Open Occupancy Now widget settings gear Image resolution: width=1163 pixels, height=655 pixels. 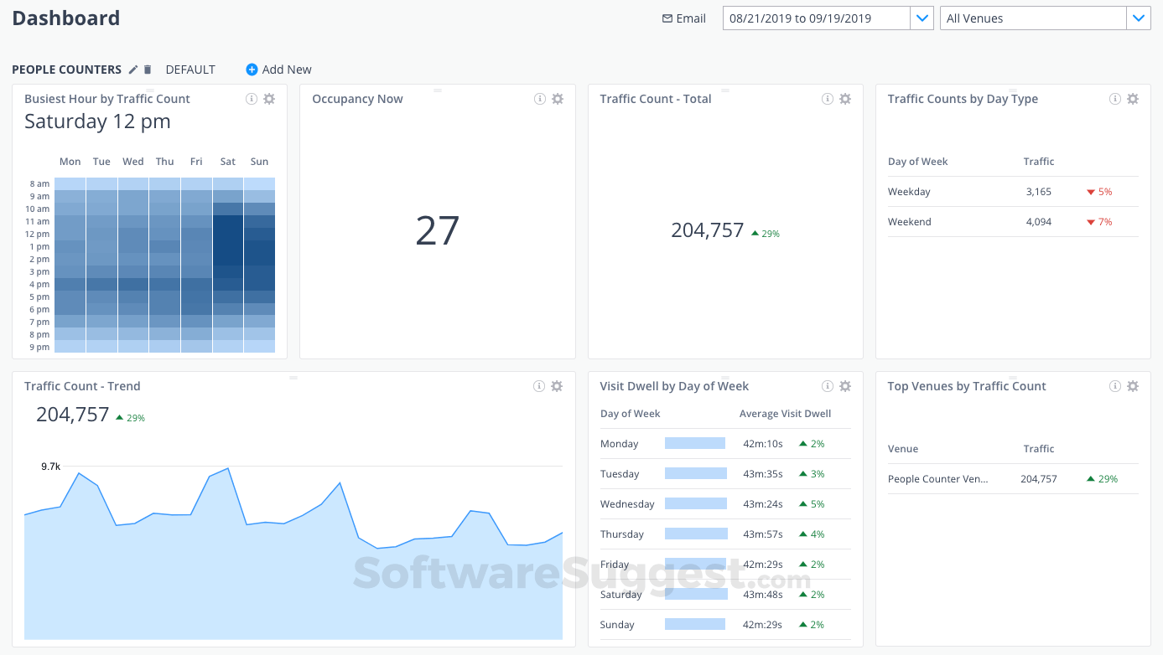coord(557,98)
